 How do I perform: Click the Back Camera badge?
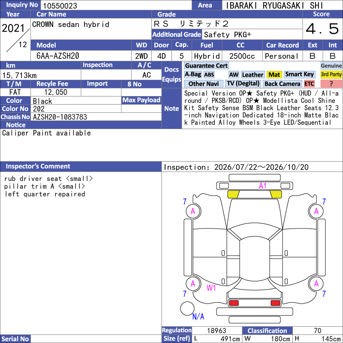click(x=282, y=84)
